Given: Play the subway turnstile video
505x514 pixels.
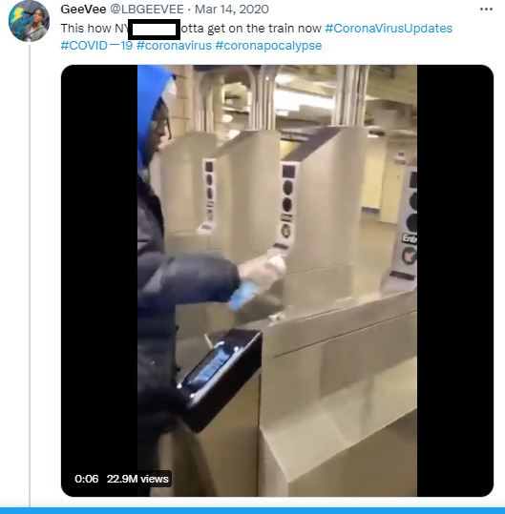Looking at the screenshot, I should coord(277,280).
